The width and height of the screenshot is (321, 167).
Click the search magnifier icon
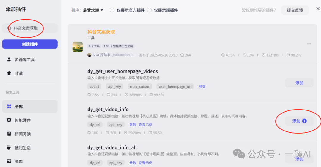coord(9,28)
